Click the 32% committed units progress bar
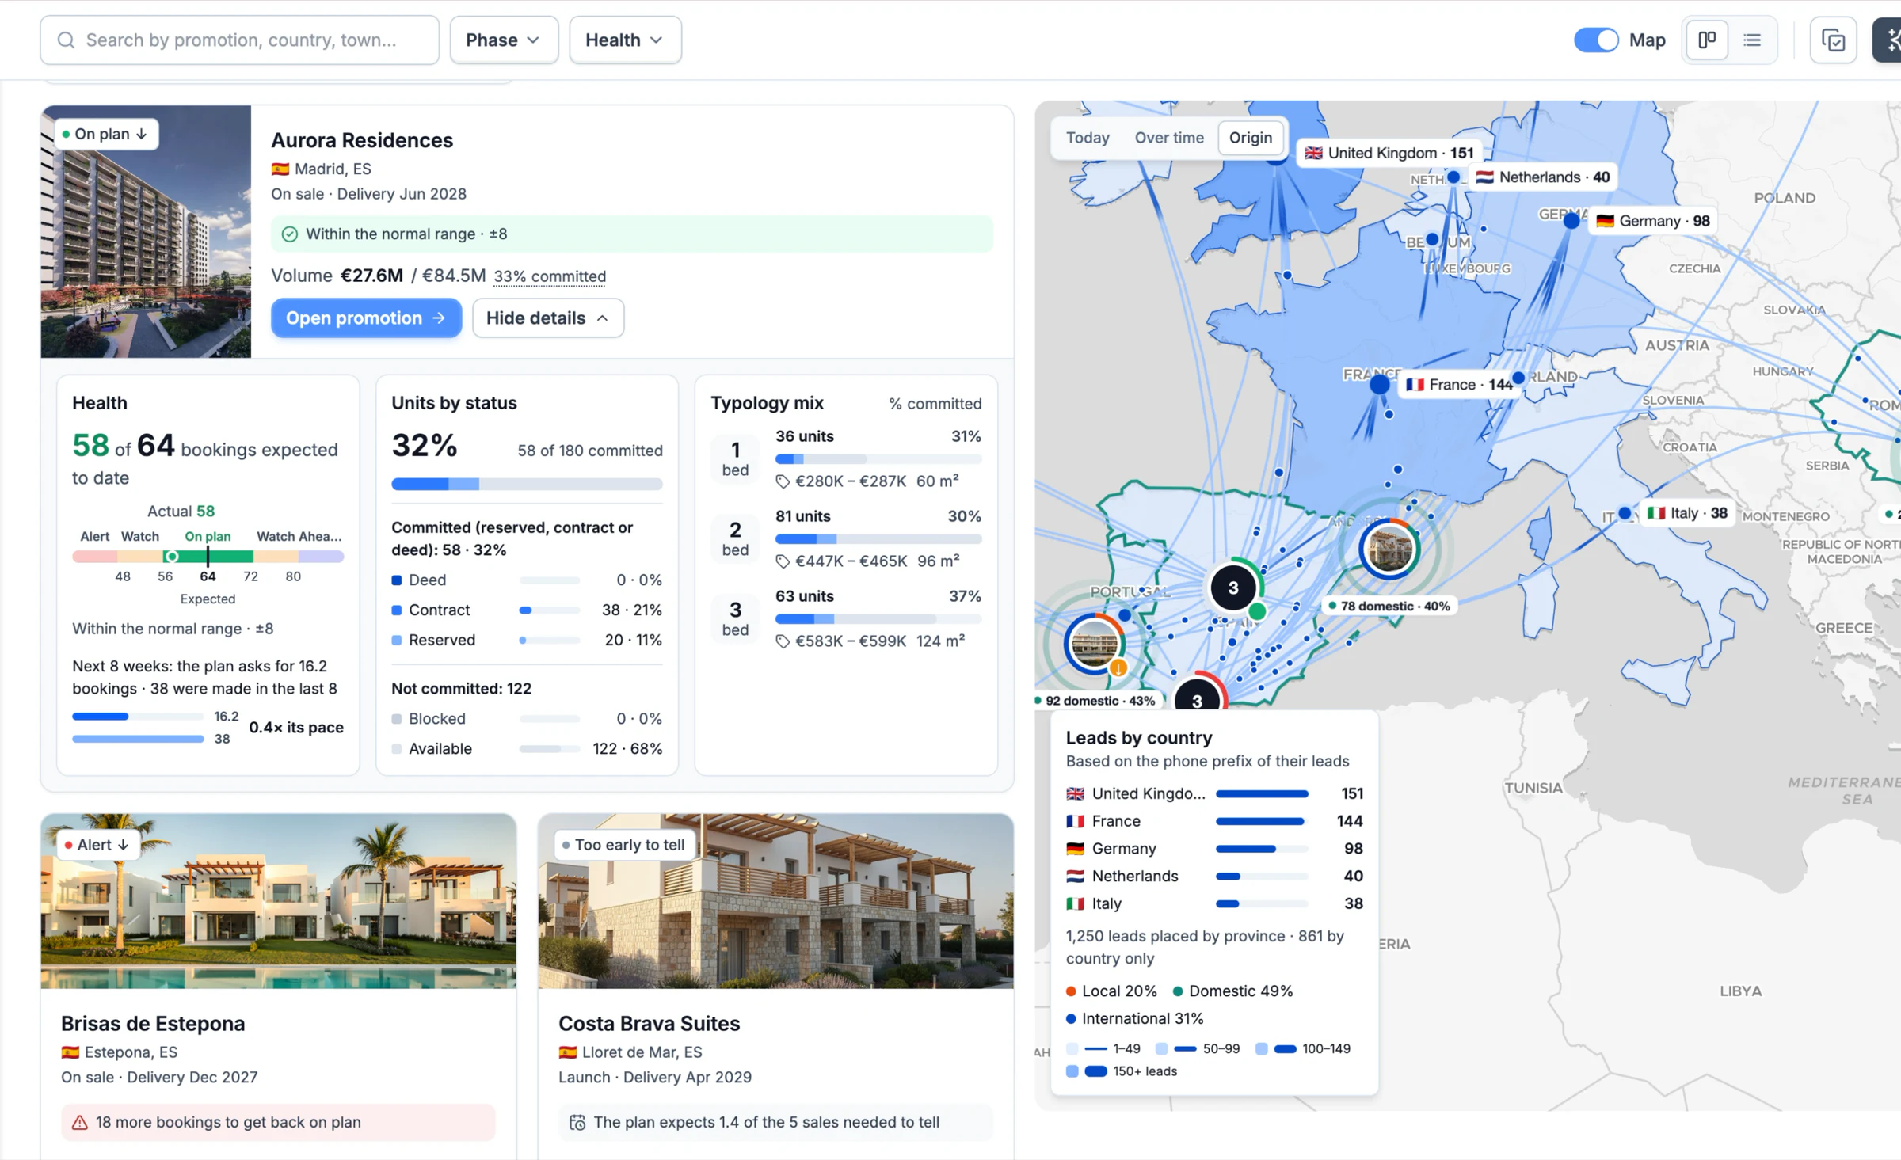The height and width of the screenshot is (1160, 1901). [x=527, y=484]
